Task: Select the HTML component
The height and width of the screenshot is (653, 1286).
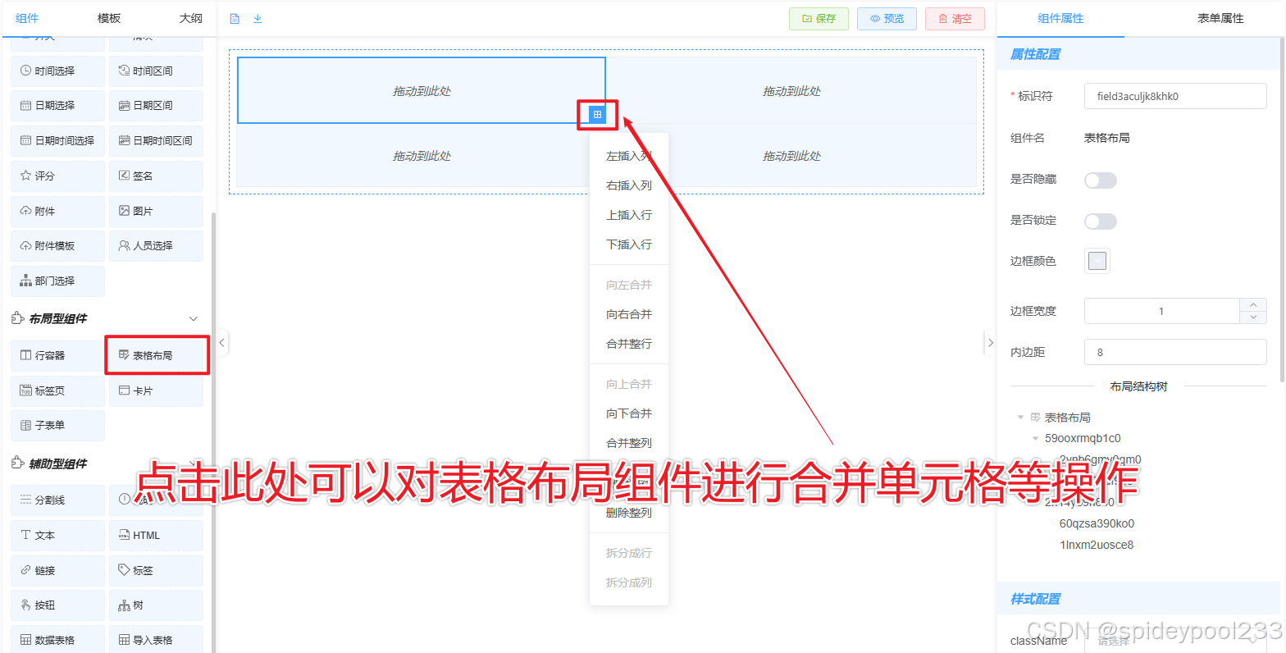Action: click(156, 536)
